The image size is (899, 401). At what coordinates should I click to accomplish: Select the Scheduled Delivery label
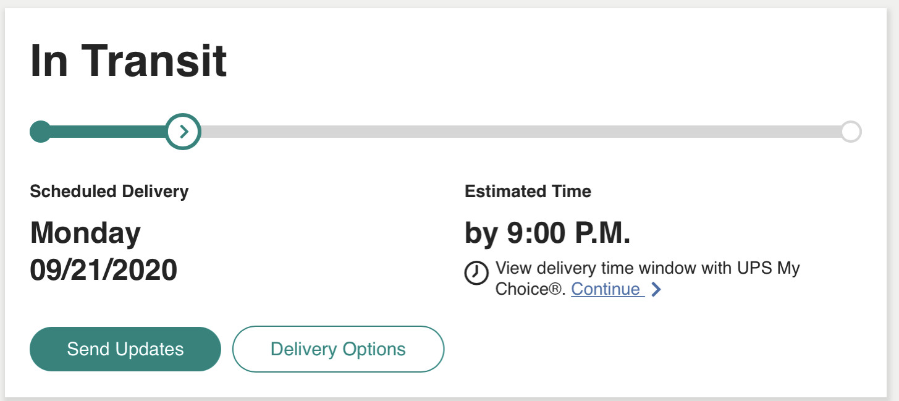pos(109,192)
